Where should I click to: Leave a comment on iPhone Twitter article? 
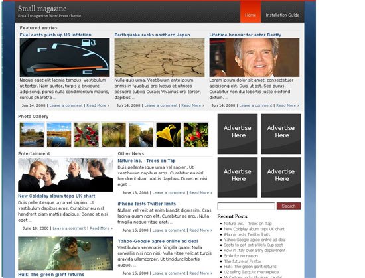coord(169,230)
